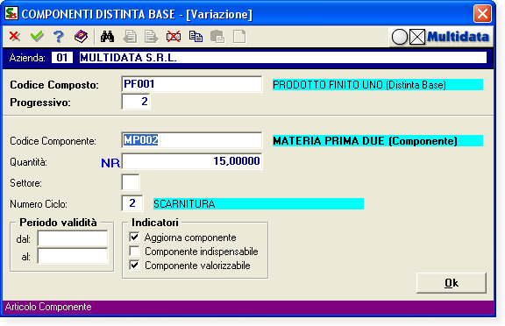Click the 'Numero Ciclo:' label
The image size is (505, 326).
(39, 204)
